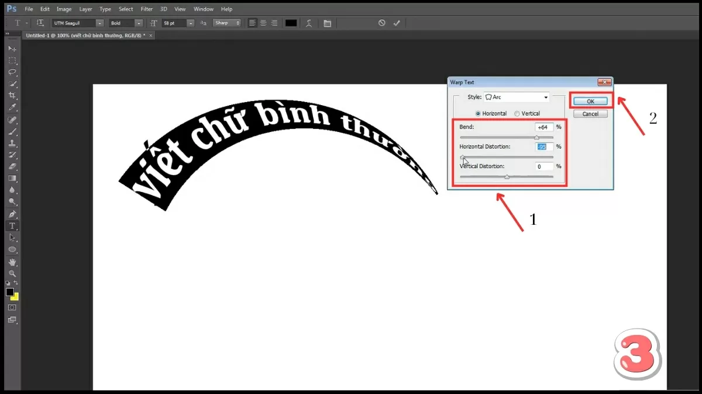Cancel current edits in options bar

coord(381,23)
